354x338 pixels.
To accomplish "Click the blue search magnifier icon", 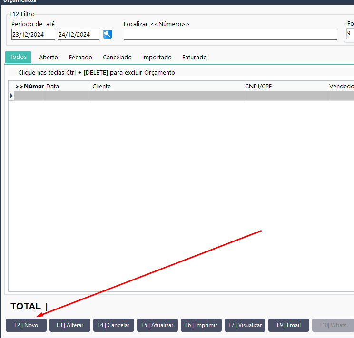I will pyautogui.click(x=108, y=34).
